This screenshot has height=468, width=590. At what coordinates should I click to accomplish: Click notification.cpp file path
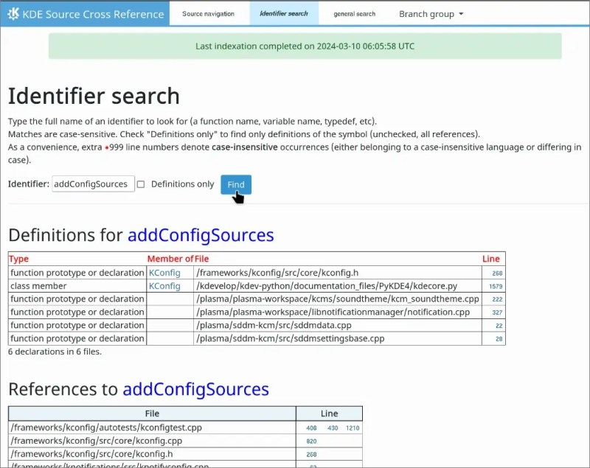pos(333,312)
